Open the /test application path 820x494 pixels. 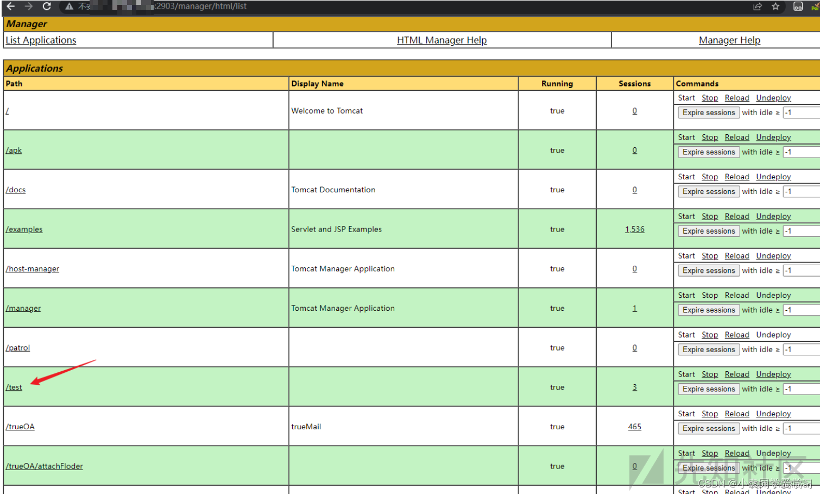14,387
